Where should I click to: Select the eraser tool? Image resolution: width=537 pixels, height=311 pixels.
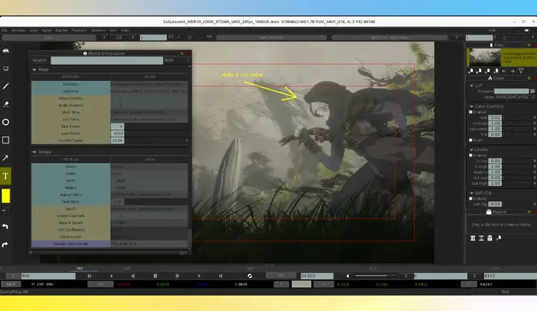pyautogui.click(x=6, y=104)
